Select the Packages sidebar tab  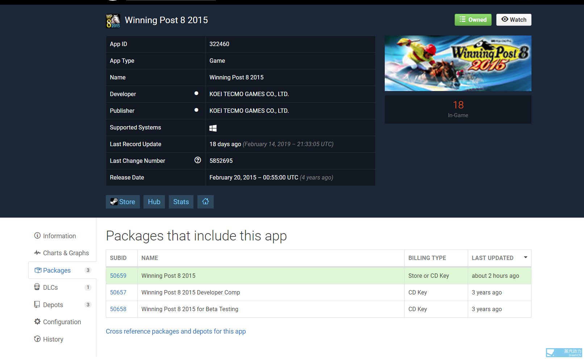point(62,270)
